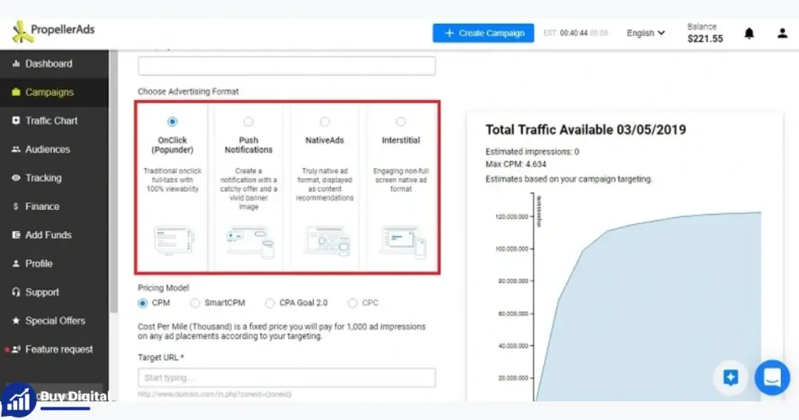Open the sparkle assistant button
The width and height of the screenshot is (799, 420).
tap(730, 378)
